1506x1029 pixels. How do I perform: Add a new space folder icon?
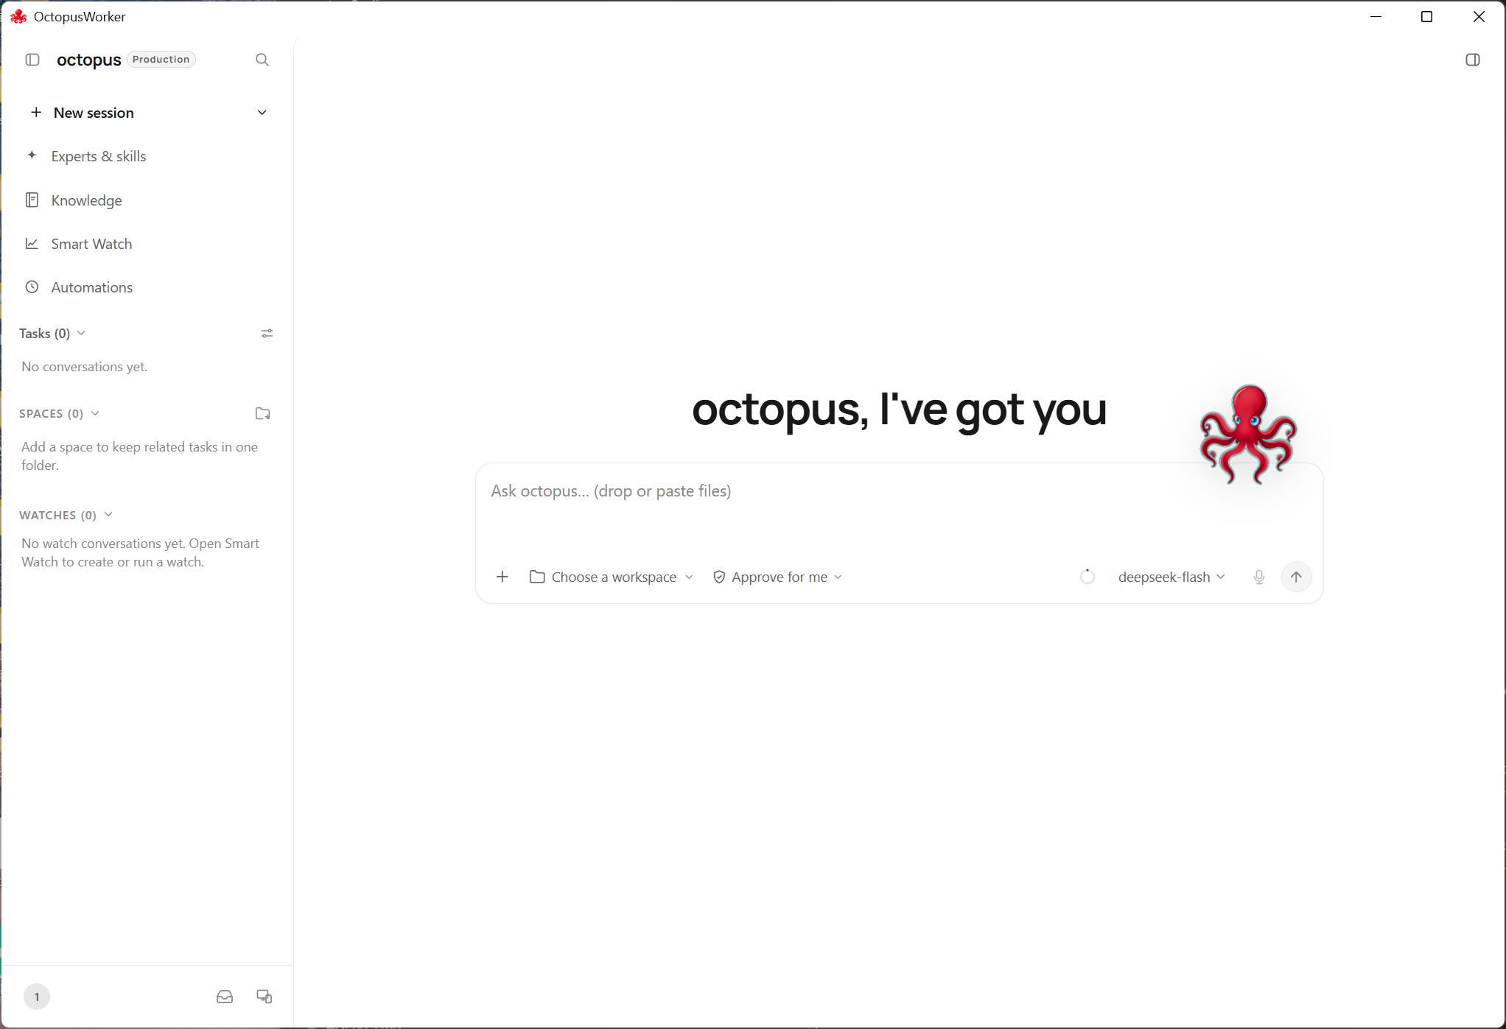coord(263,413)
